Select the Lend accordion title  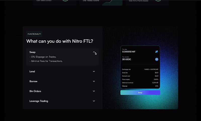32,72
